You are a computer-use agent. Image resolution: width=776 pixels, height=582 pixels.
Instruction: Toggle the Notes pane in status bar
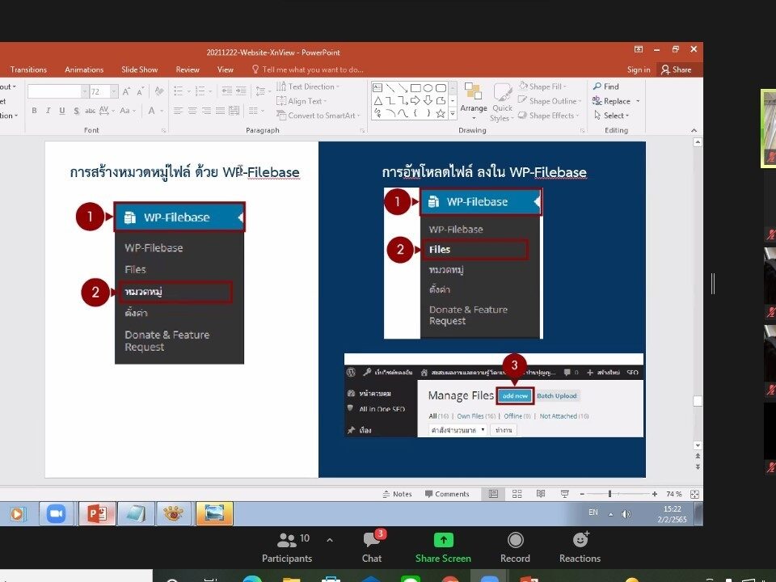(x=397, y=494)
